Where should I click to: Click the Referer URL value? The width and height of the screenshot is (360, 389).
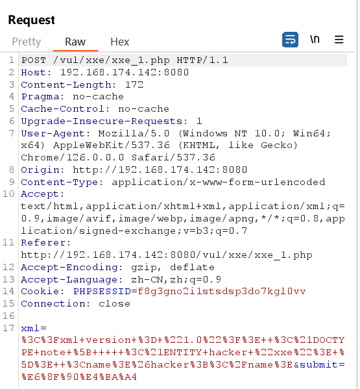pos(167,255)
